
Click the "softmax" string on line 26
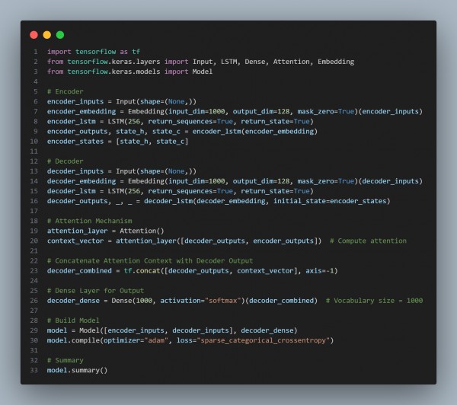point(223,301)
